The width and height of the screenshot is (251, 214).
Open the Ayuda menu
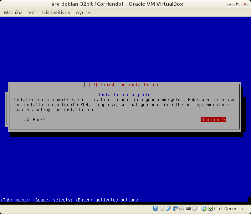click(83, 13)
